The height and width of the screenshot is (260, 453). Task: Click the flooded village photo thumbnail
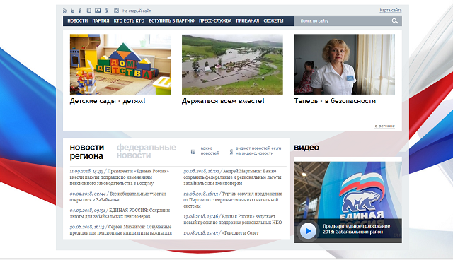point(232,64)
